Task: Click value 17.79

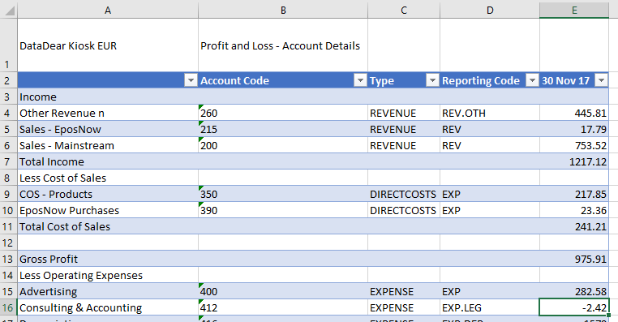Action: 574,129
